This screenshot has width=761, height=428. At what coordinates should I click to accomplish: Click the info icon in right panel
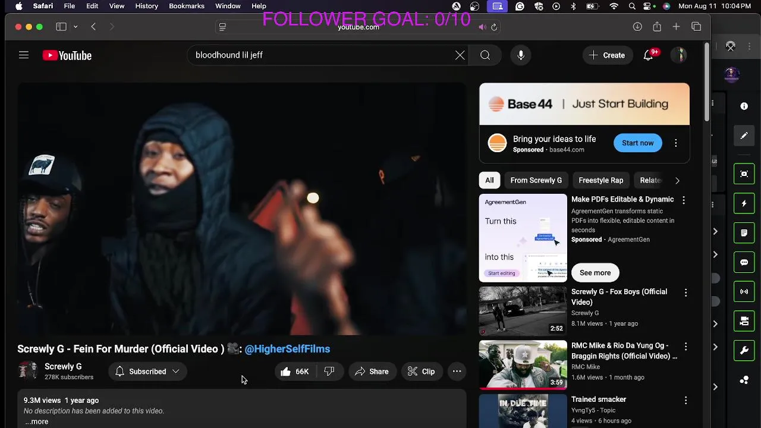(x=744, y=106)
